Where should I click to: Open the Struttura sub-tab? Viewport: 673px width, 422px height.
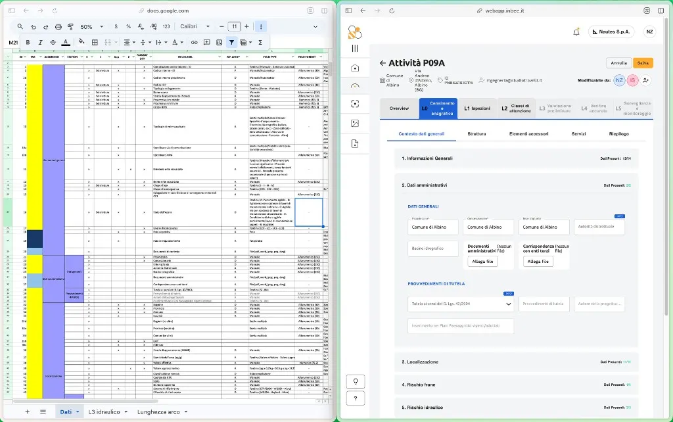(476, 134)
